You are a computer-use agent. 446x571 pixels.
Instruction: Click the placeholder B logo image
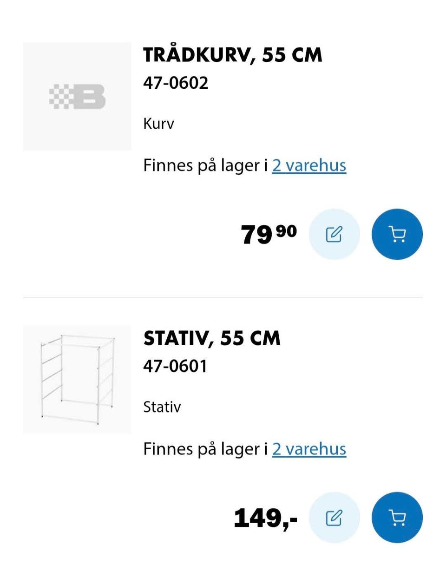pos(78,97)
